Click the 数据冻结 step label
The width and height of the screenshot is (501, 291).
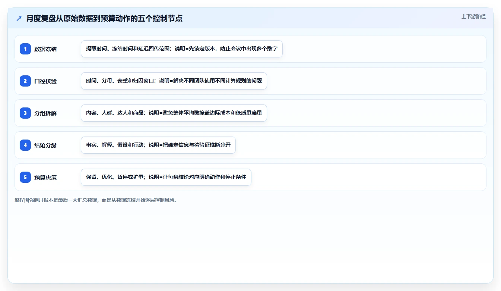pos(45,49)
